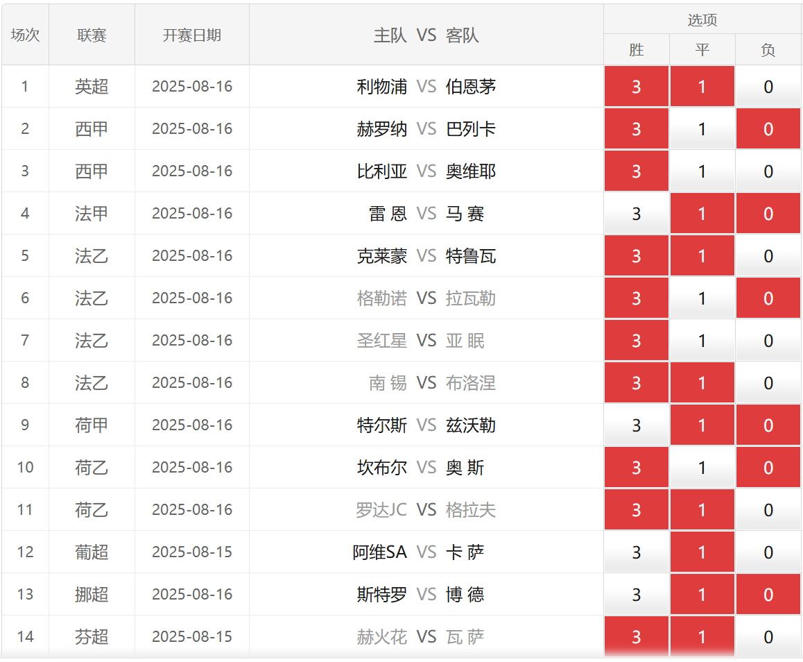Select loss option 0 for 罗达JC VS 格拉夫
Screen dimensions: 803x662
tap(768, 510)
